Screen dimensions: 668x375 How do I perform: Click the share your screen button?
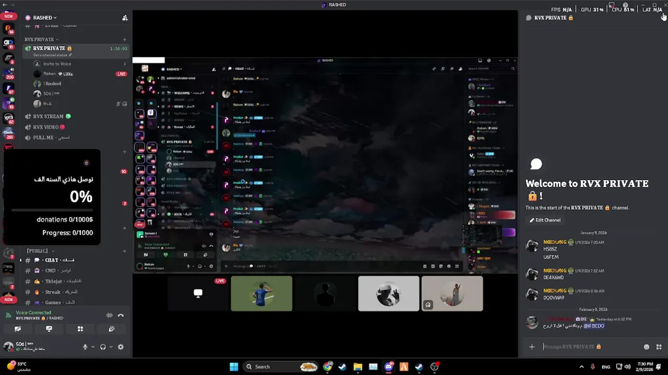click(x=49, y=329)
